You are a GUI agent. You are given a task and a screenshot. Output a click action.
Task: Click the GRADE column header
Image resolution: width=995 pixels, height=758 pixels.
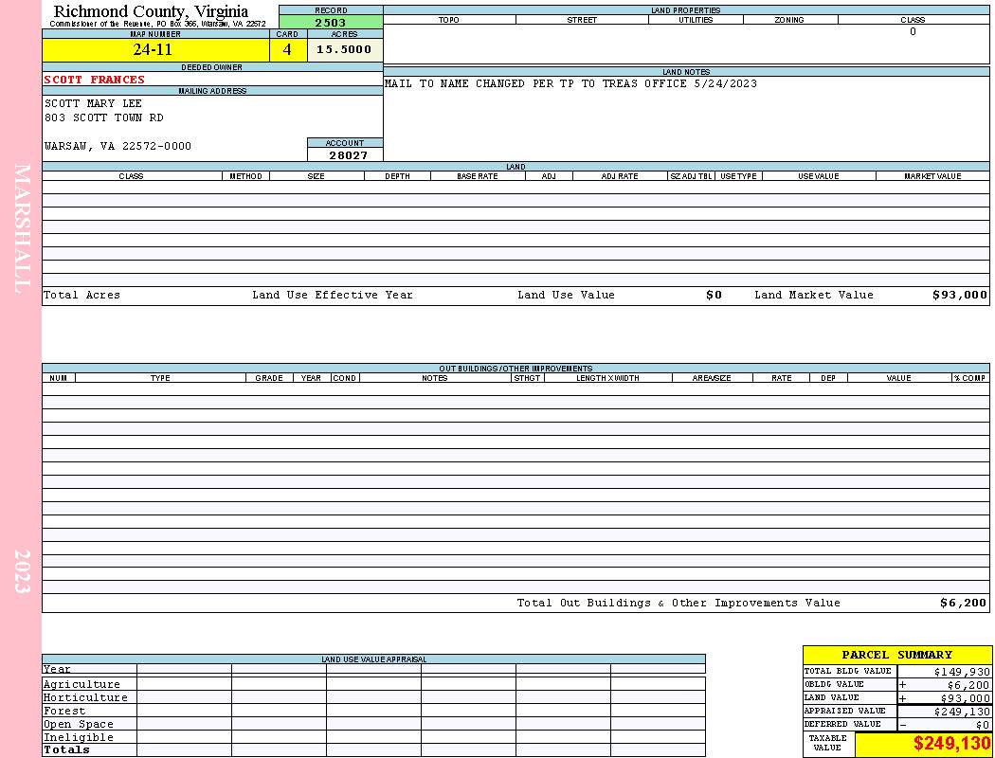click(x=269, y=377)
